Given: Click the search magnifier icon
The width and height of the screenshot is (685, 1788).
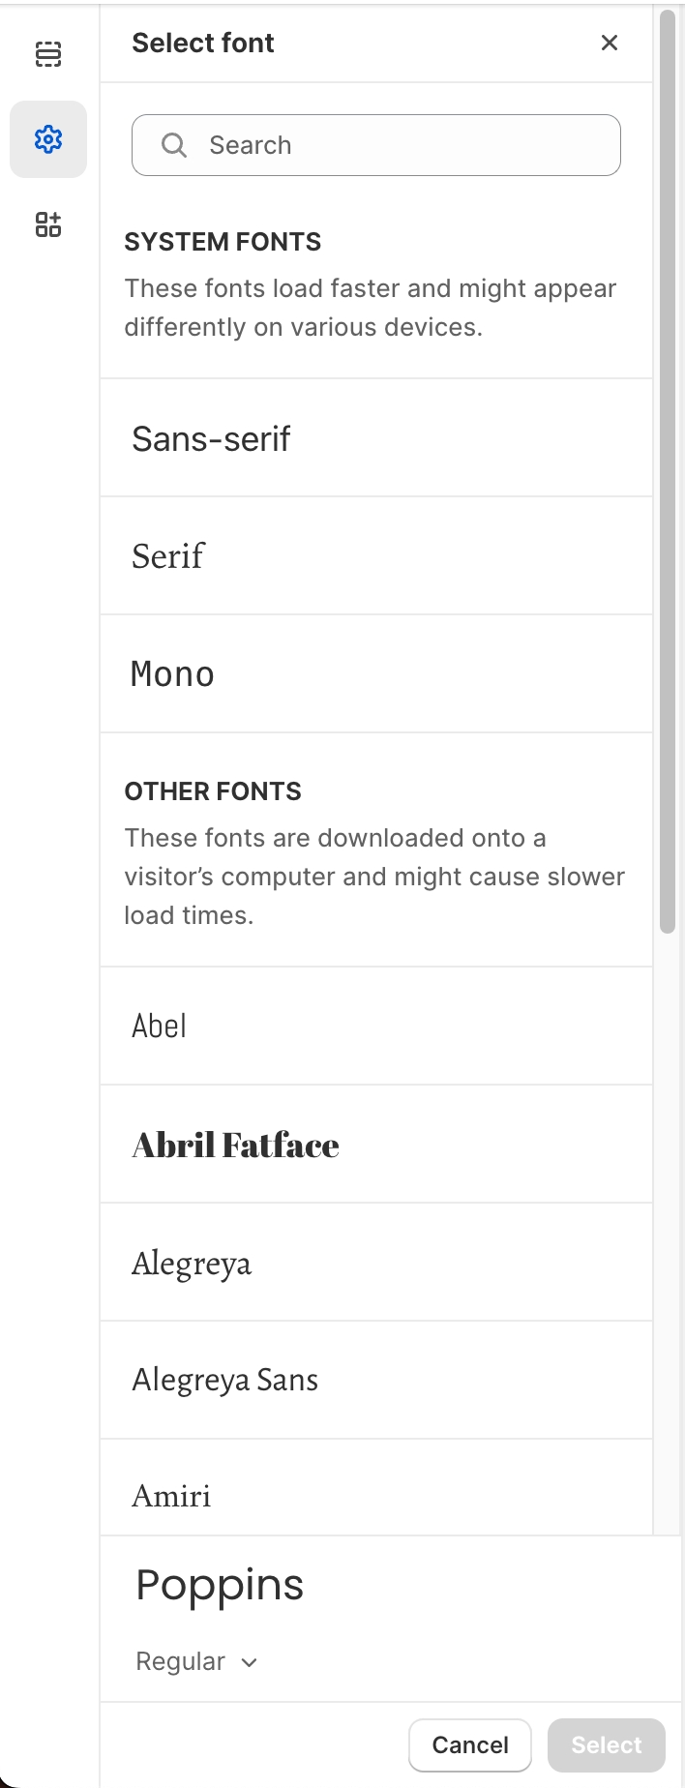Looking at the screenshot, I should 174,145.
